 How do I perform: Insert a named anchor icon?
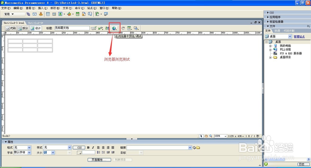coord(41,14)
